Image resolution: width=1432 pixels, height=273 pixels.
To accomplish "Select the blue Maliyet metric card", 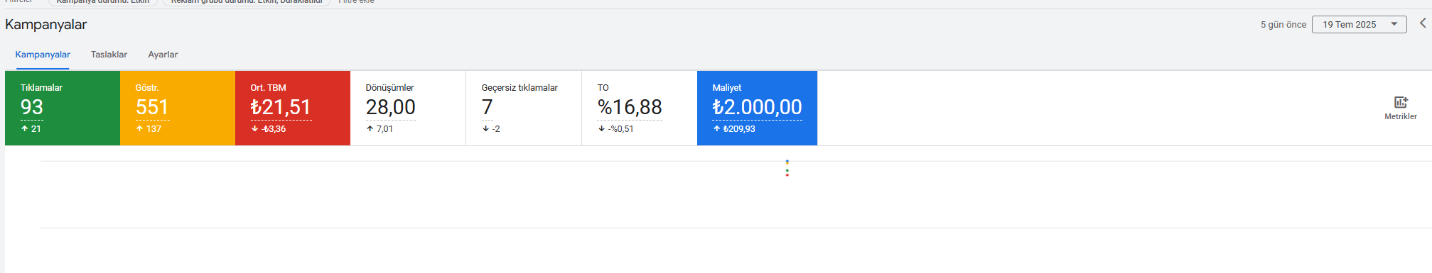I will coord(757,108).
